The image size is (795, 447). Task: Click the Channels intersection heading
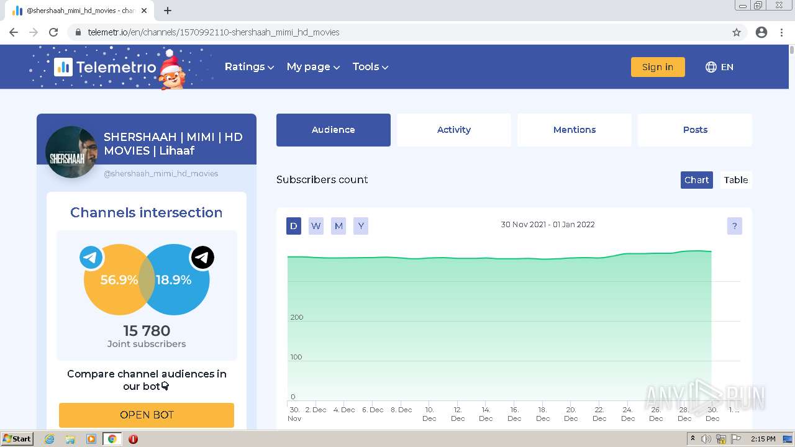tap(147, 212)
